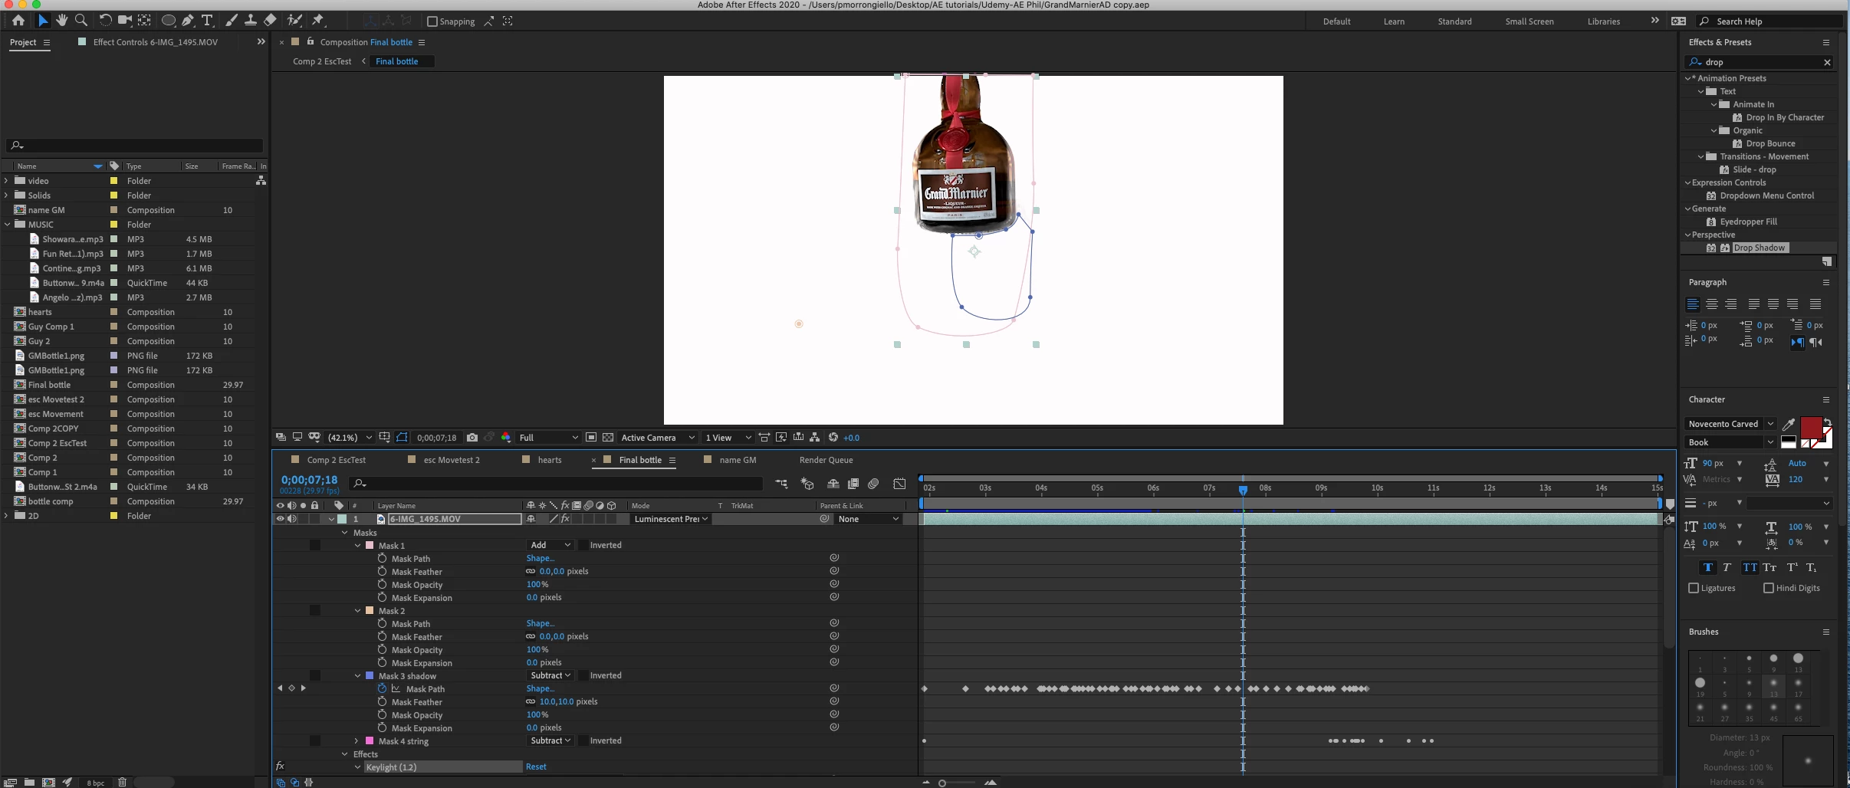Show more workspaces with the overflow chevrons
Image resolution: width=1850 pixels, height=788 pixels.
1654,21
